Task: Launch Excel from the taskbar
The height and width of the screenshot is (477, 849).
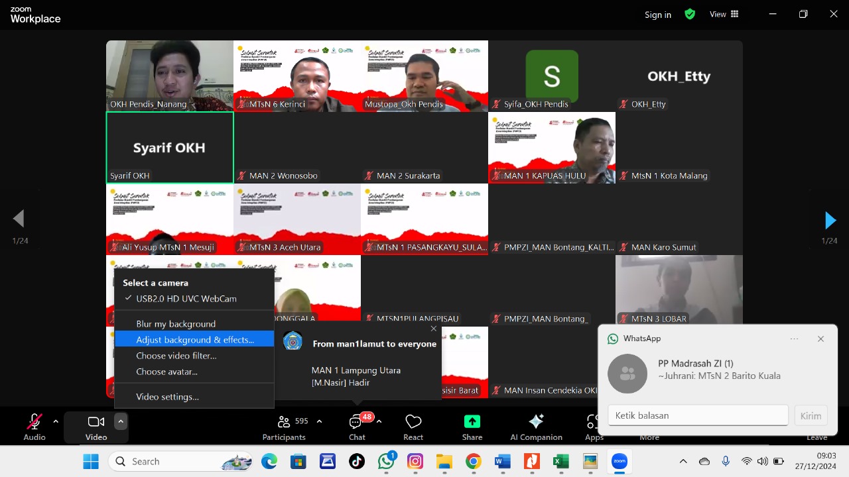Action: [560, 461]
